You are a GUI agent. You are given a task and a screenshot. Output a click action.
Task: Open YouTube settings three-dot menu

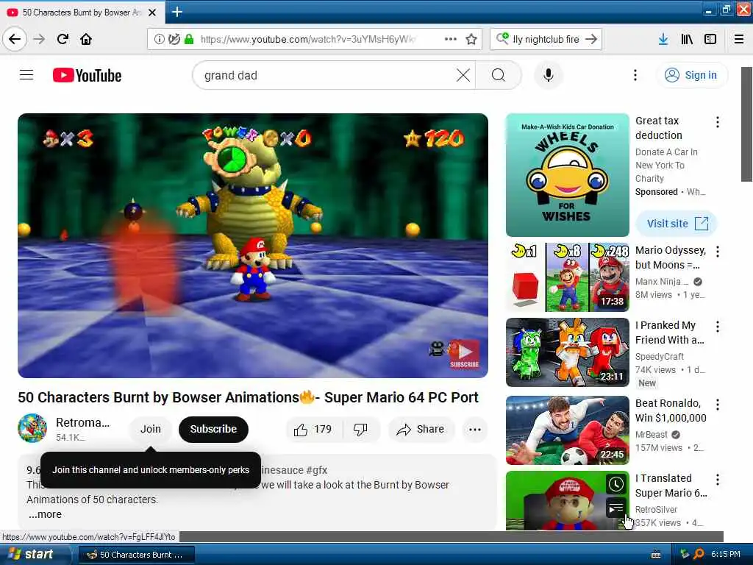pyautogui.click(x=635, y=75)
